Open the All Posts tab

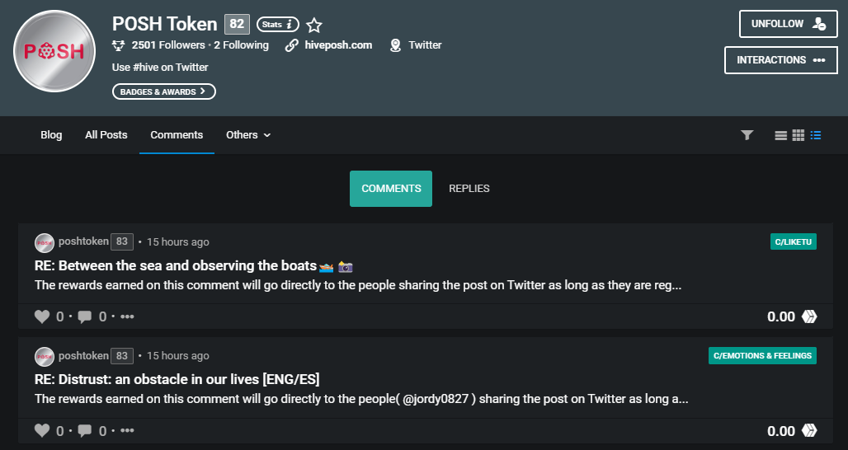(106, 135)
